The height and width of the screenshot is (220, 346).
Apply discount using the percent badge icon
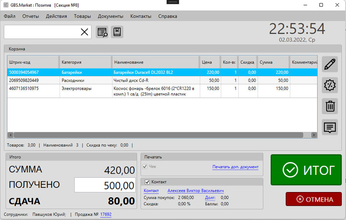(330, 85)
